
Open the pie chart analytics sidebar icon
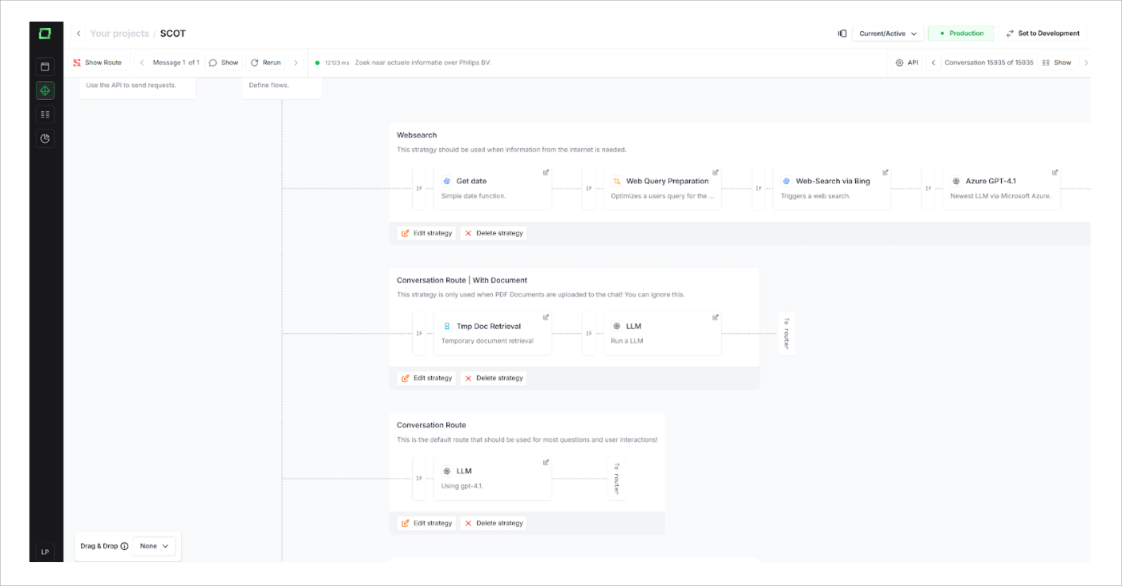click(45, 138)
